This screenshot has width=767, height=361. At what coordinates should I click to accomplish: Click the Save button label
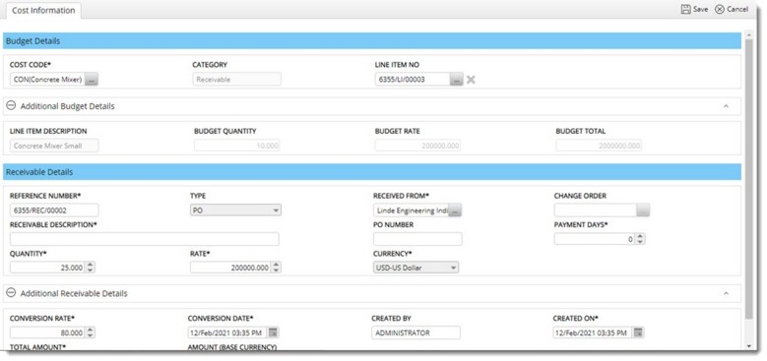tap(700, 9)
